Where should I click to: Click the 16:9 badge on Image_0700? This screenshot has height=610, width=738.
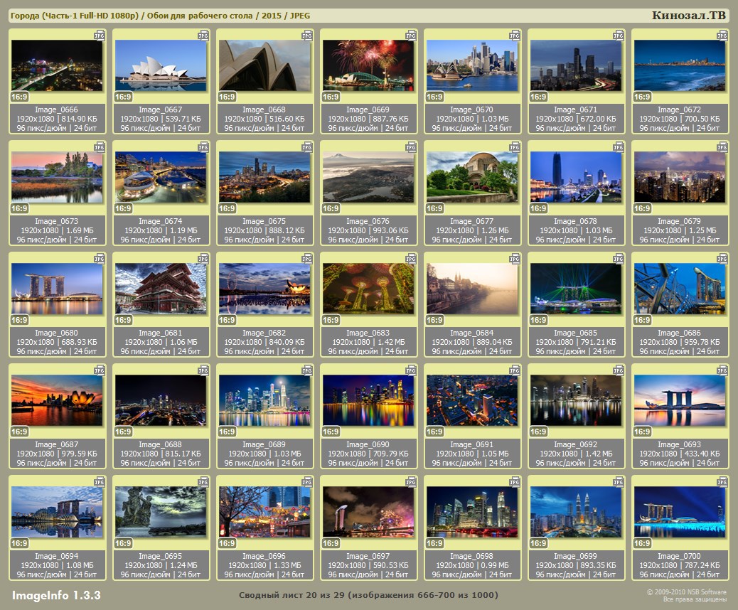tap(642, 543)
